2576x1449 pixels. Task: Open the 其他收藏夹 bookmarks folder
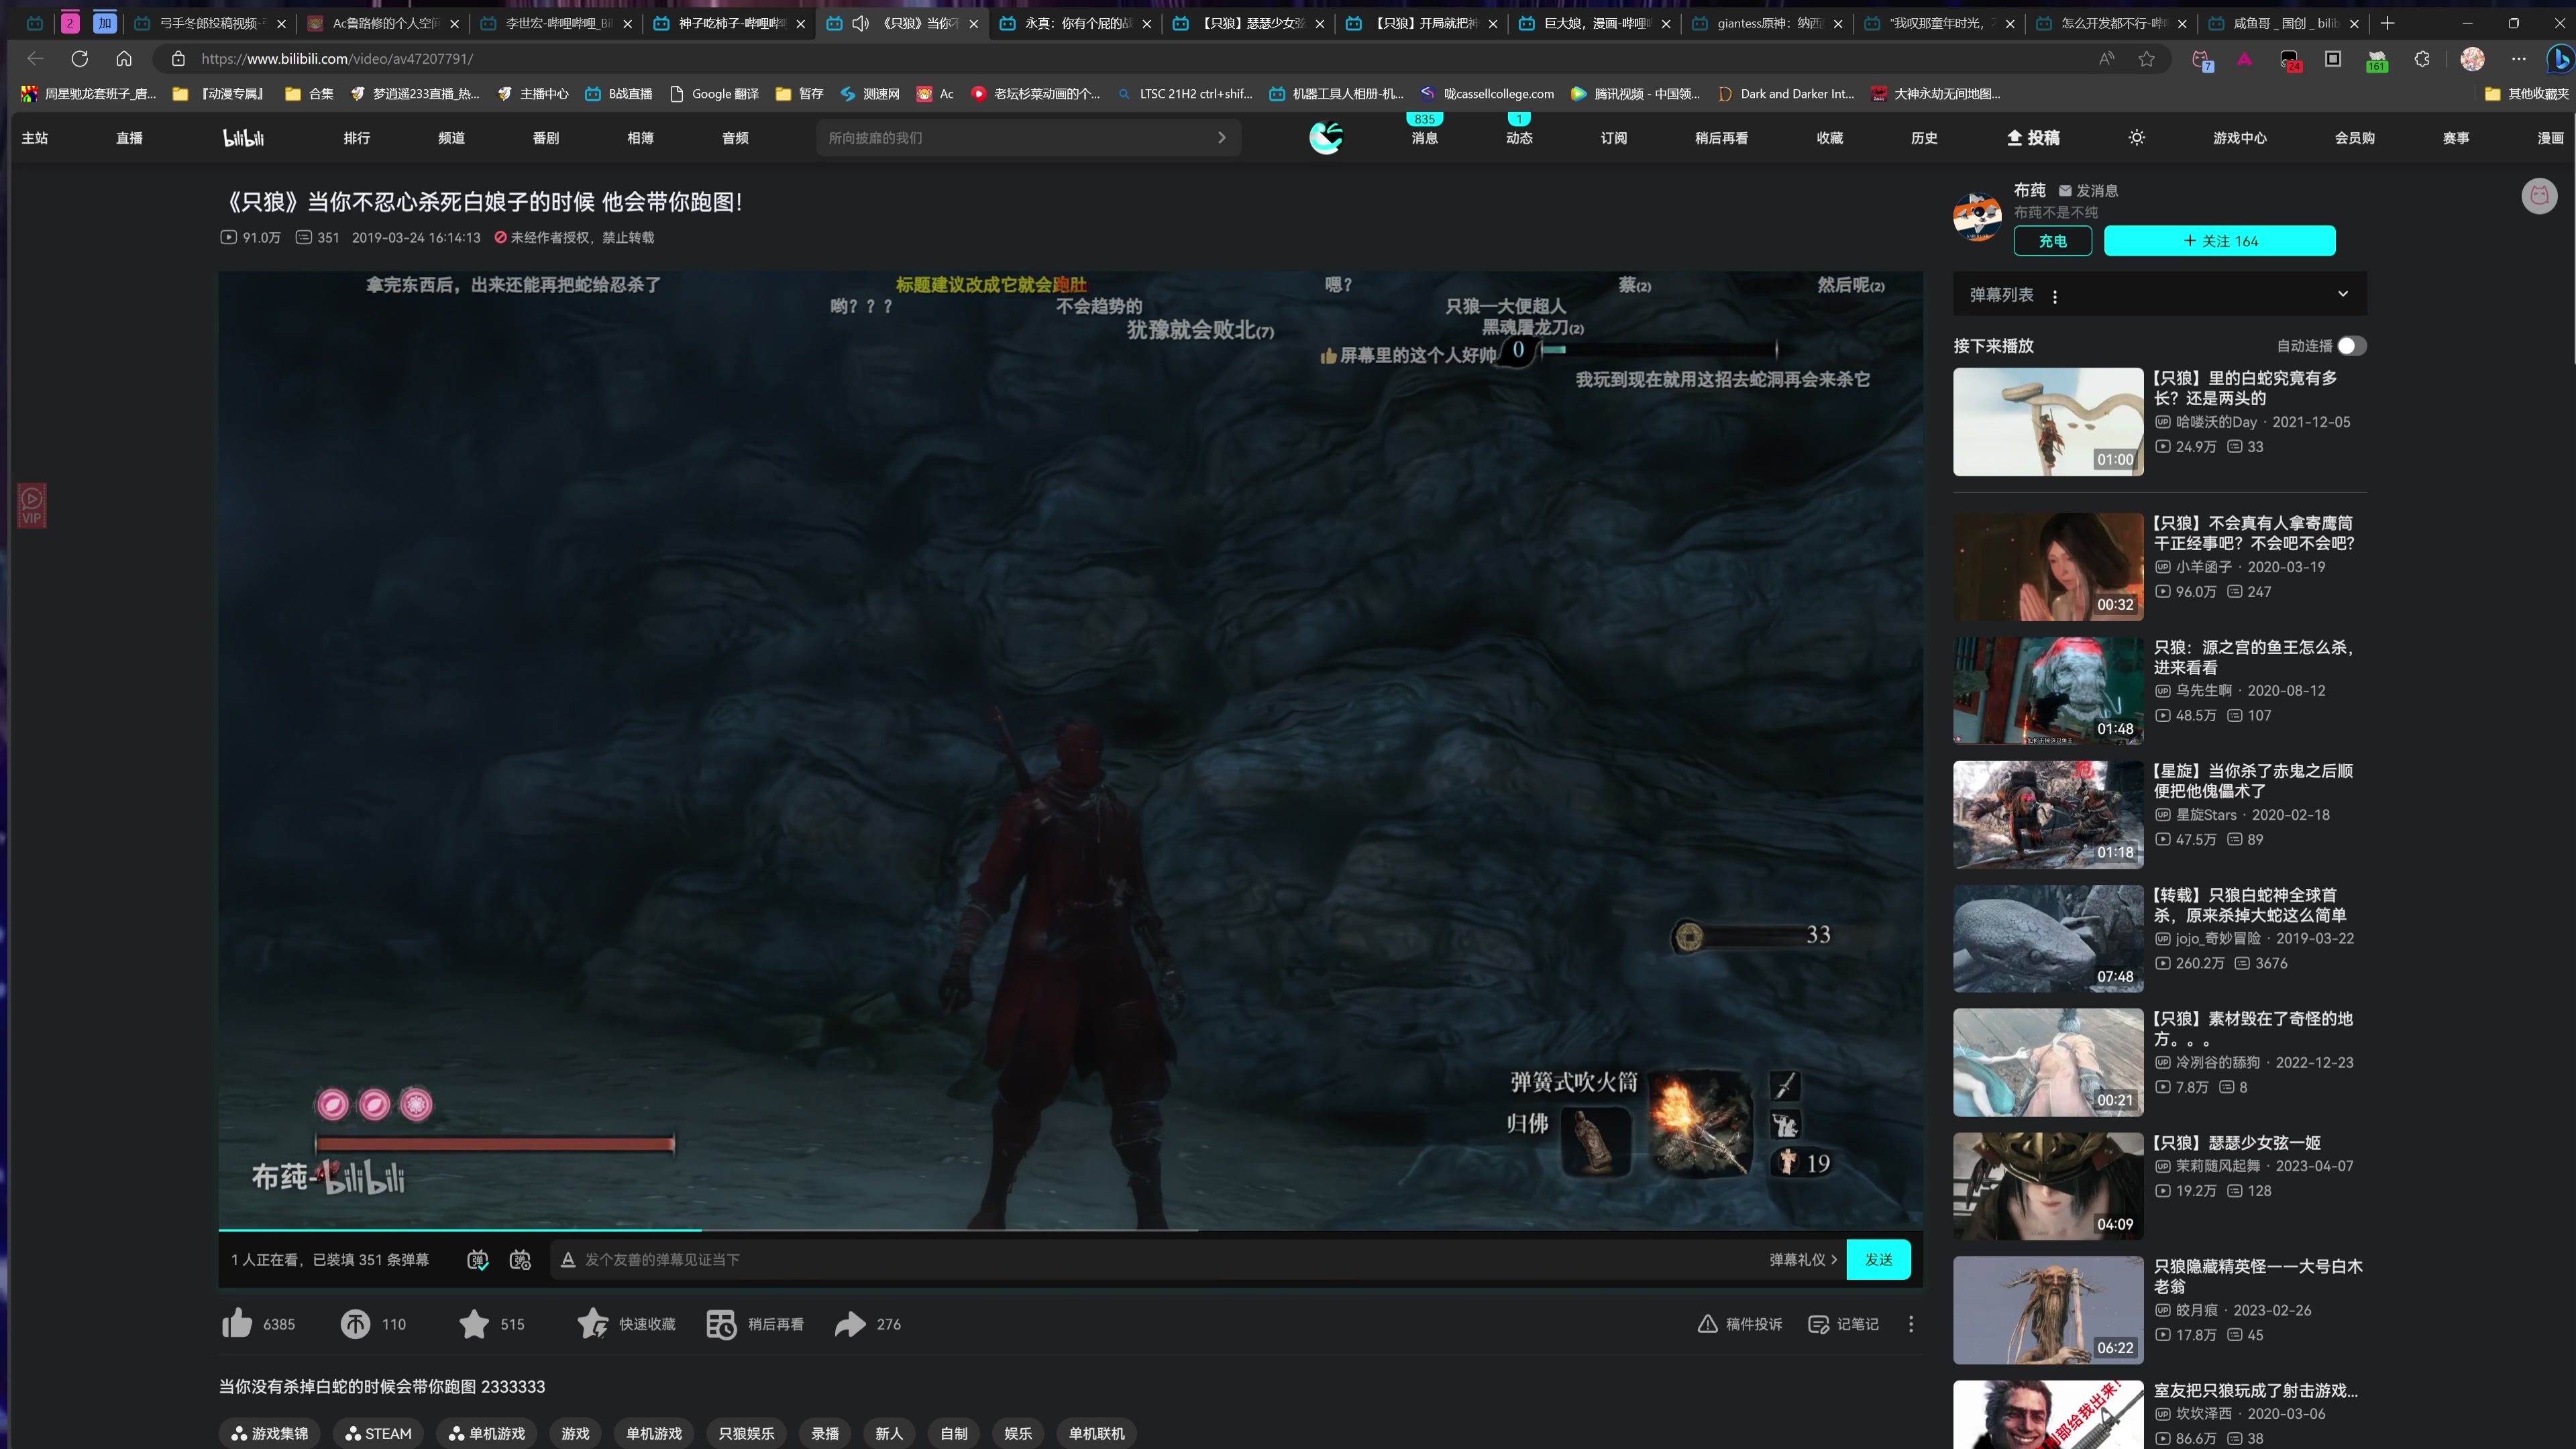pyautogui.click(x=2526, y=94)
